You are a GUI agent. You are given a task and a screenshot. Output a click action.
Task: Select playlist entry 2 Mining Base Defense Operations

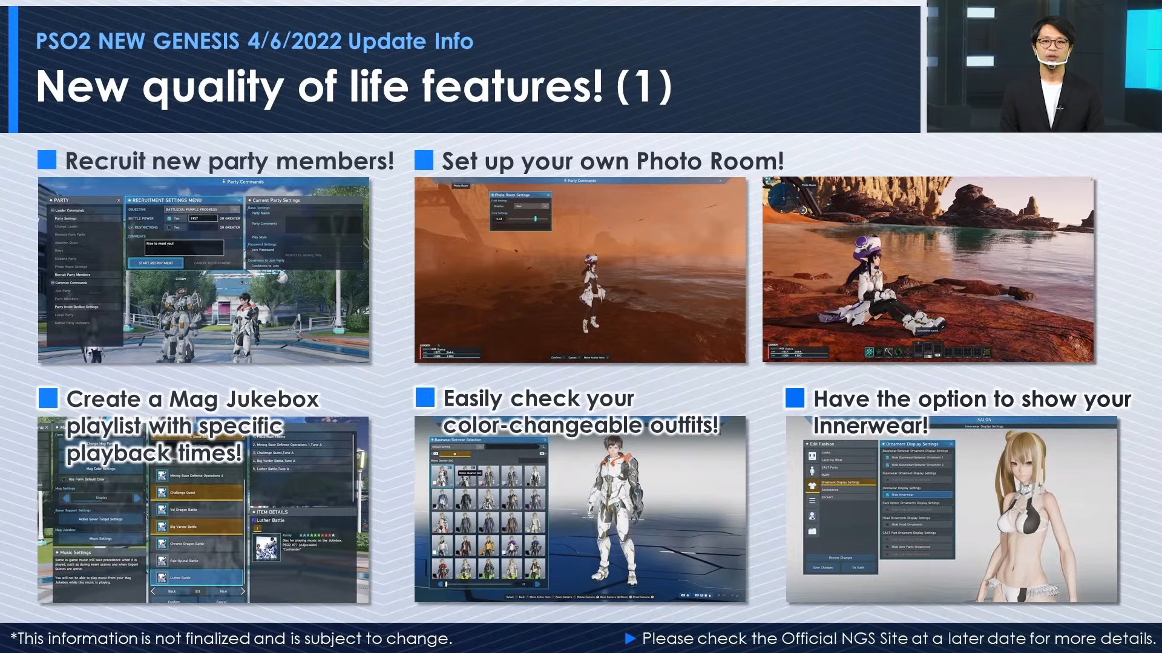[x=302, y=444]
